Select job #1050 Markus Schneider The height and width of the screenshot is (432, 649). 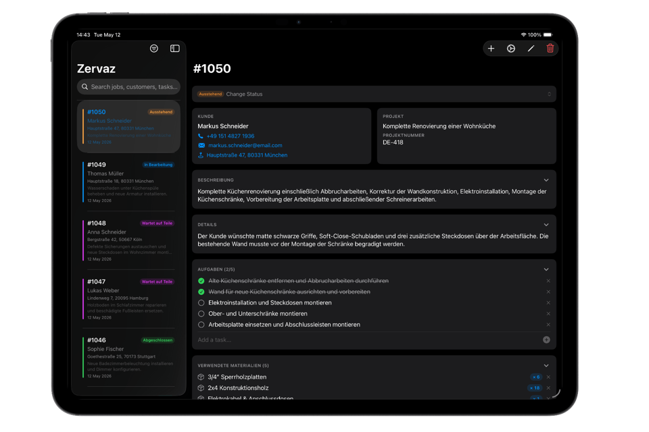pyautogui.click(x=128, y=126)
